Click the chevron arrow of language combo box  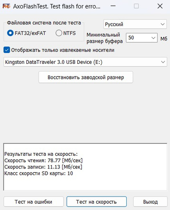162,24
